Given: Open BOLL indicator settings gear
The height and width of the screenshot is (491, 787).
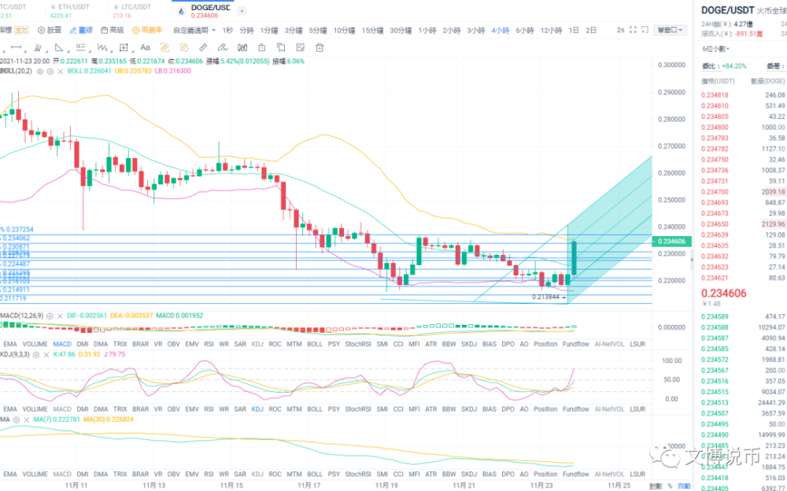Looking at the screenshot, I should (x=50, y=72).
